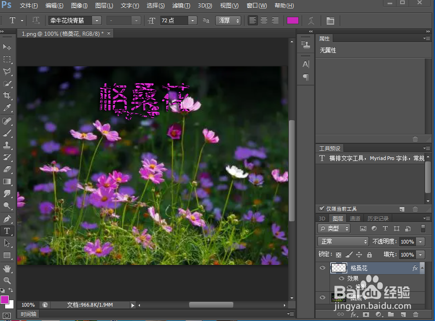Open the font size dropdown
The height and width of the screenshot is (321, 435).
[x=192, y=20]
